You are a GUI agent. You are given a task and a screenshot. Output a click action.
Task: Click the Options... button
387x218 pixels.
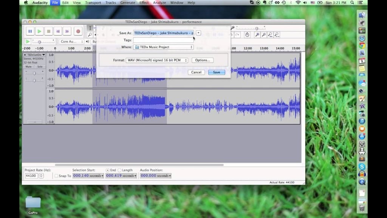click(x=203, y=60)
